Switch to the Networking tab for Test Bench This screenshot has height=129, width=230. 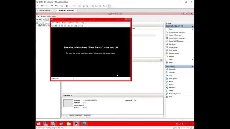79,116
